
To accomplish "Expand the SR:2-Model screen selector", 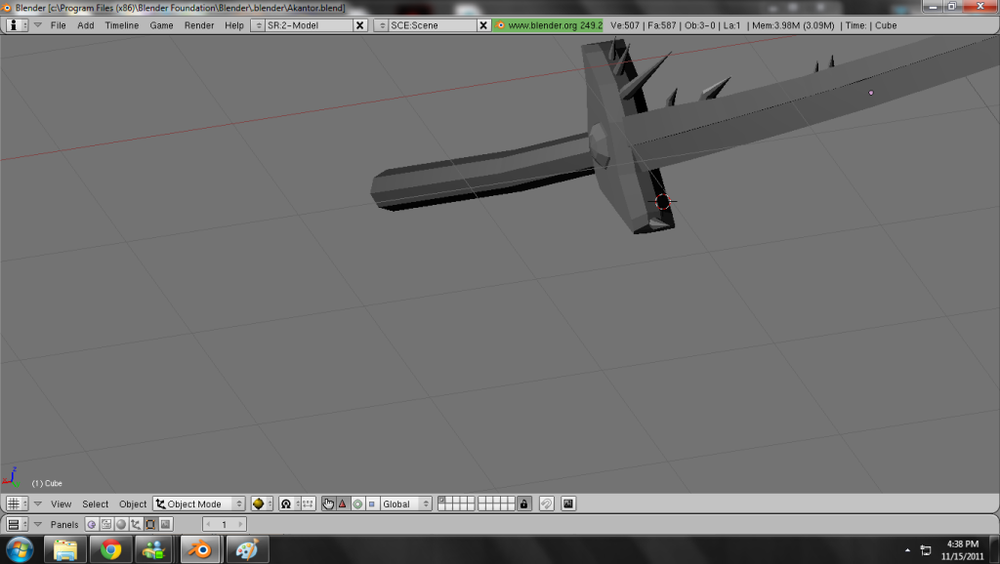I will 258,25.
